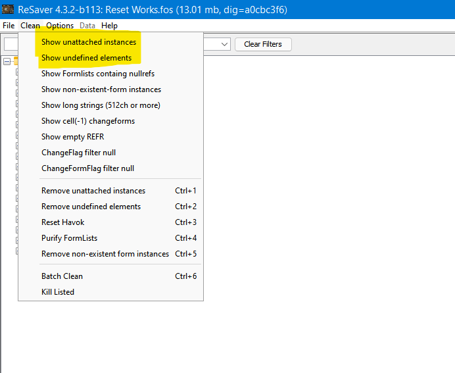Open the Options menu
The image size is (455, 373).
click(x=60, y=26)
